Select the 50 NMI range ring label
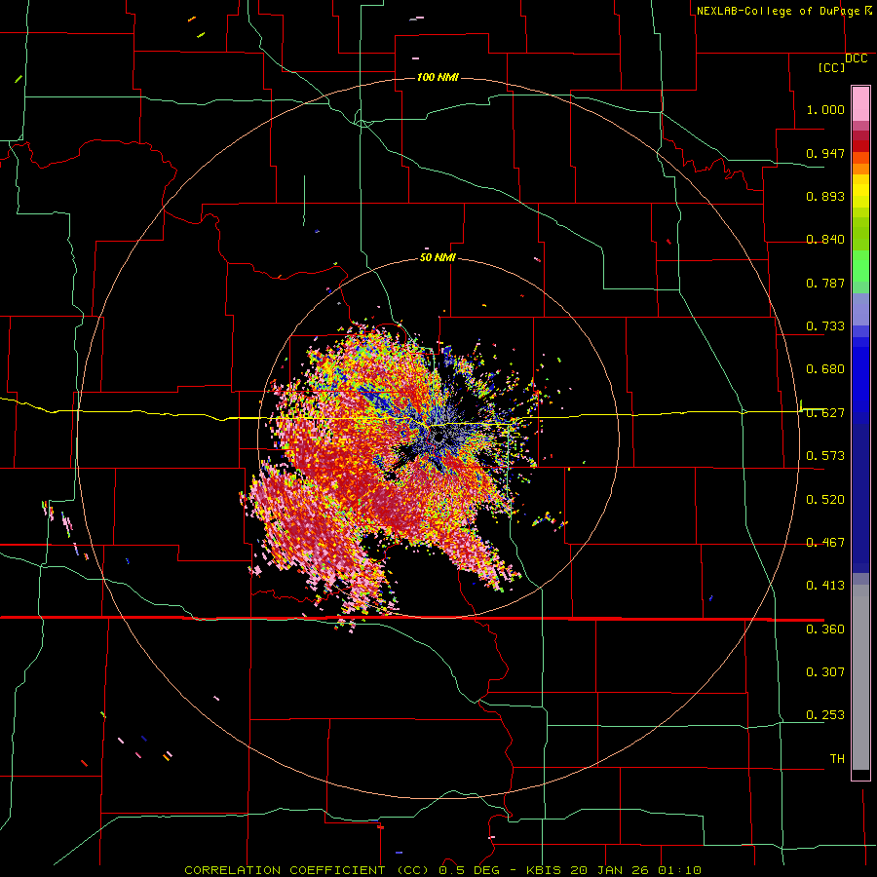This screenshot has width=877, height=877. tap(438, 258)
